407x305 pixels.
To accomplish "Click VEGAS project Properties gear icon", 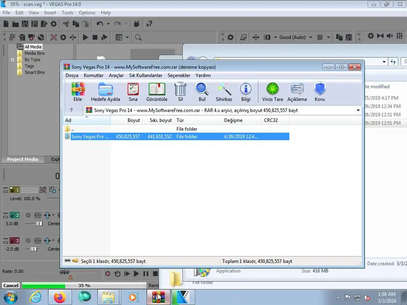I will coord(54,24).
